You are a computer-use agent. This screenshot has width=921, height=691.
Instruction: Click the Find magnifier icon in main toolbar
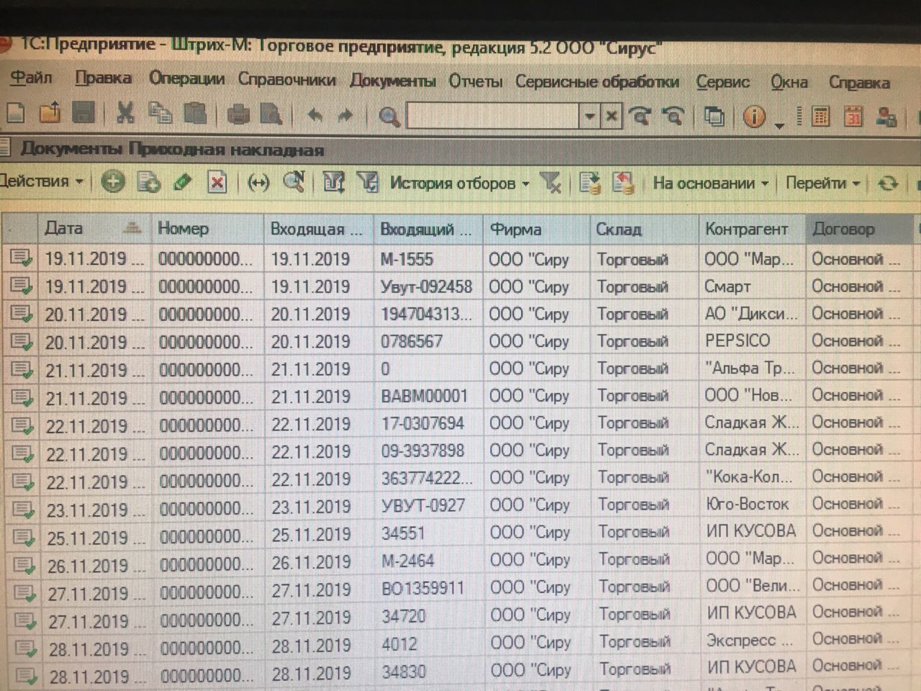click(389, 115)
